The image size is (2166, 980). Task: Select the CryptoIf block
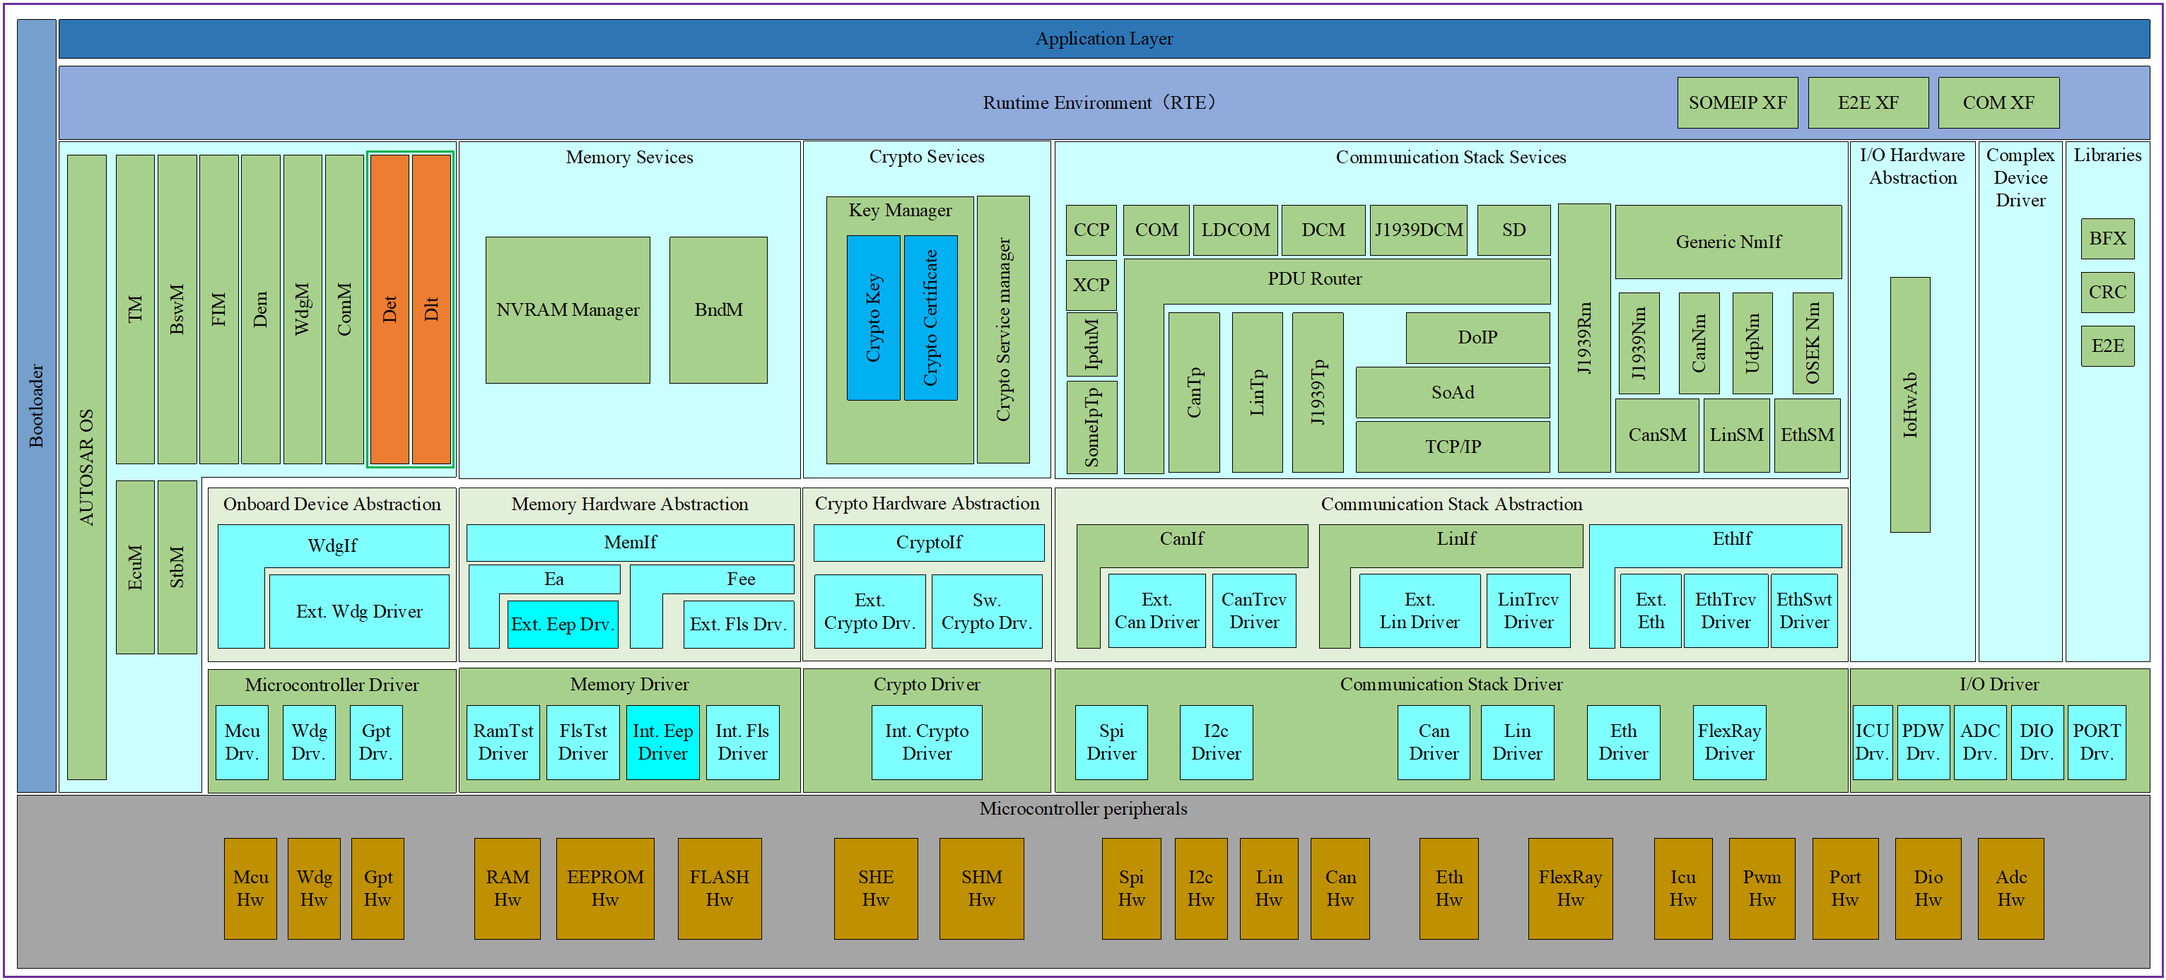coord(929,543)
